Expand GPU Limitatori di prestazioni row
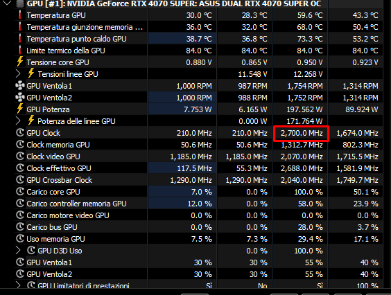Screen dimensions: 391x295 (18, 285)
